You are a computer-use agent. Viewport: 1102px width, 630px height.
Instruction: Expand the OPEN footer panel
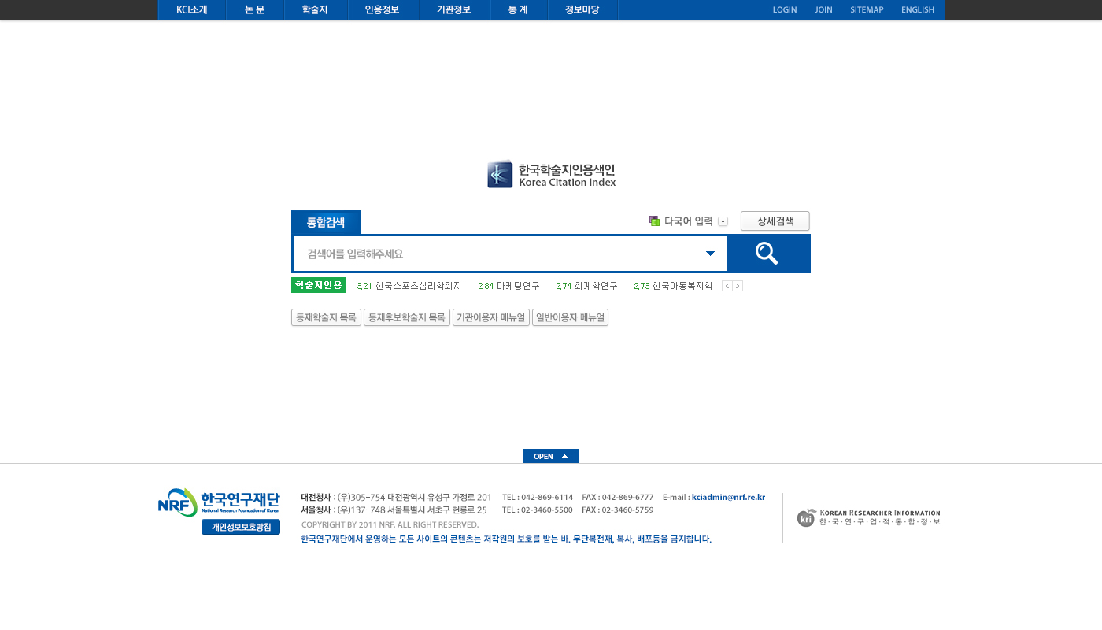tap(551, 456)
